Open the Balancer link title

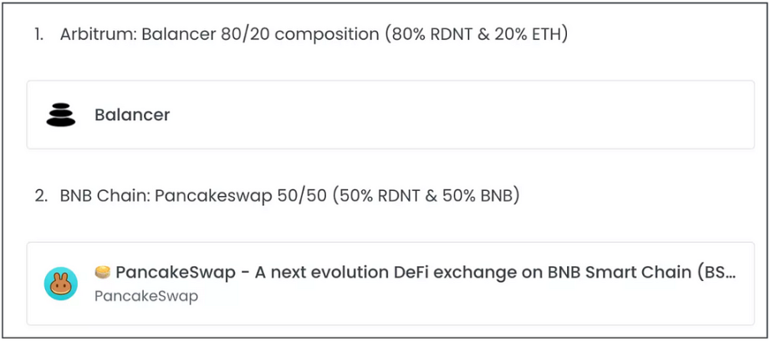coord(132,115)
